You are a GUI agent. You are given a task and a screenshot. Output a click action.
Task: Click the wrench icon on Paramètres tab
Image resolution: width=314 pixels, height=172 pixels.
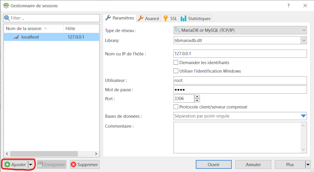108,18
